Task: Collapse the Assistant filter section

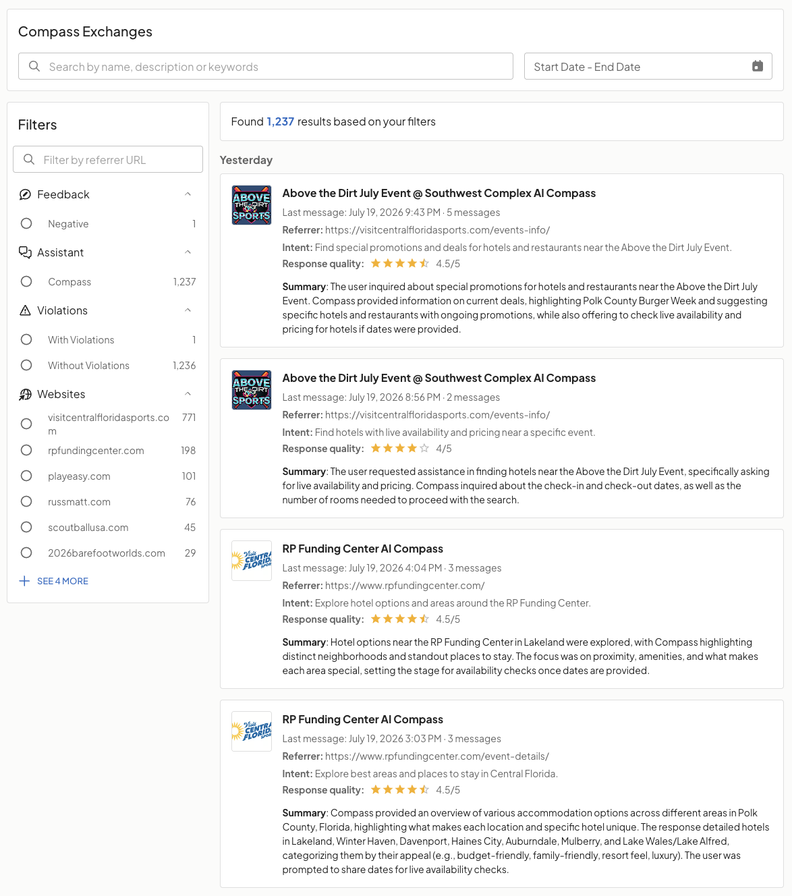Action: pos(188,252)
